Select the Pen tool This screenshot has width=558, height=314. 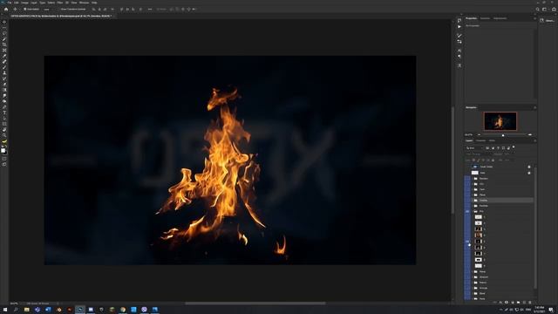click(4, 106)
